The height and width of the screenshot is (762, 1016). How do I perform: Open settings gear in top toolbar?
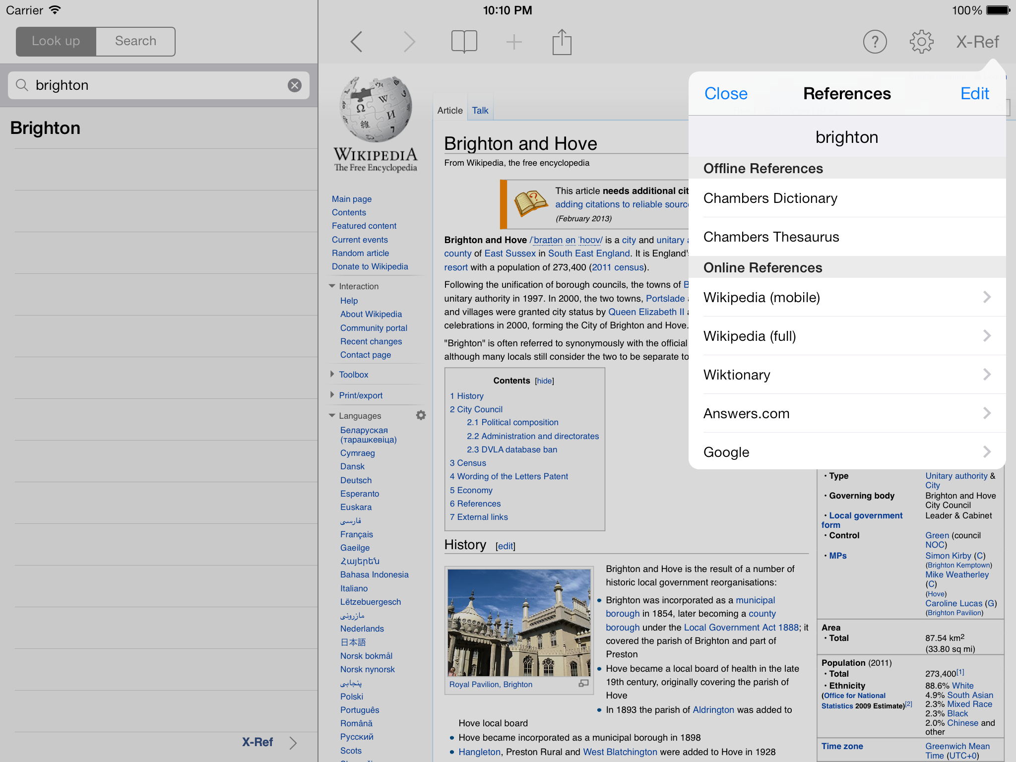[921, 42]
